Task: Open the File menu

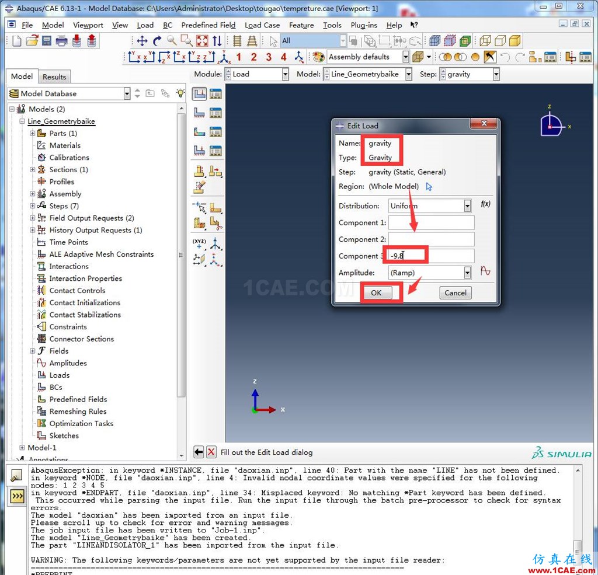Action: (x=27, y=25)
